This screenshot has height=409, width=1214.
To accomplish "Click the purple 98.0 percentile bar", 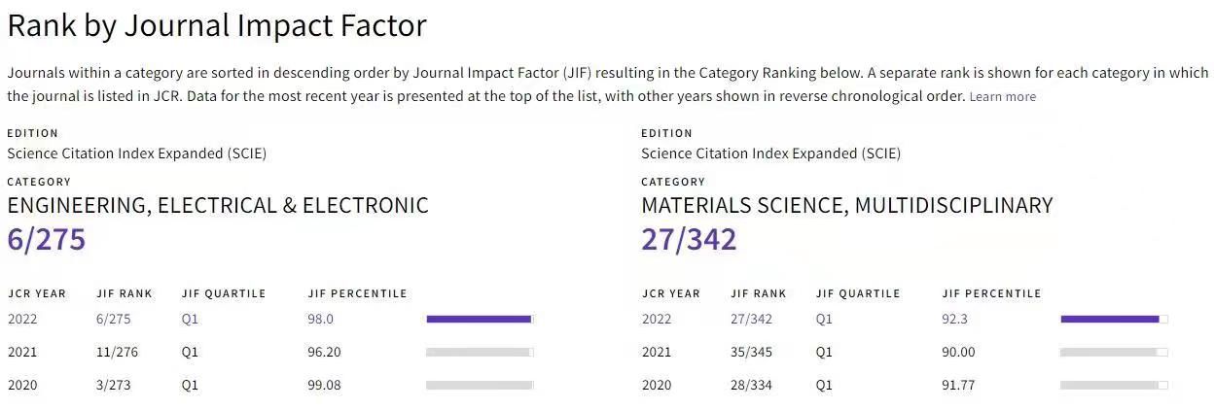I will (480, 319).
